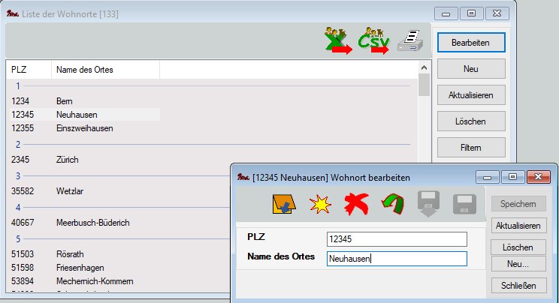Click the printer icon in list toolbar

tap(410, 41)
